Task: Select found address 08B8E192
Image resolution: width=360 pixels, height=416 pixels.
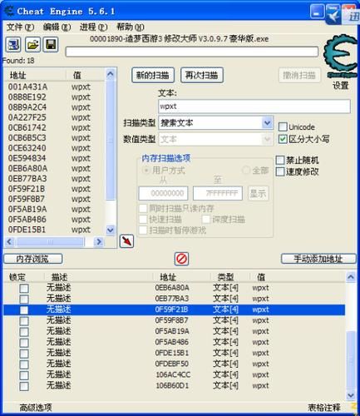Action: 27,97
